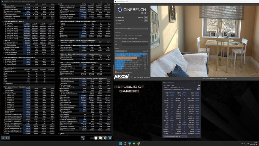Close sensors with HWiNFO's blue X icon
Image resolution: width=259 pixels, height=146 pixels.
(110, 138)
